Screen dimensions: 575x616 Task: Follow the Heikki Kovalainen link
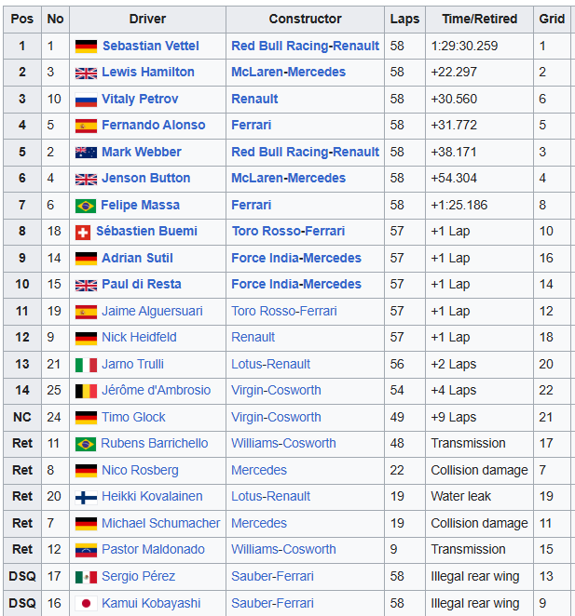click(152, 496)
